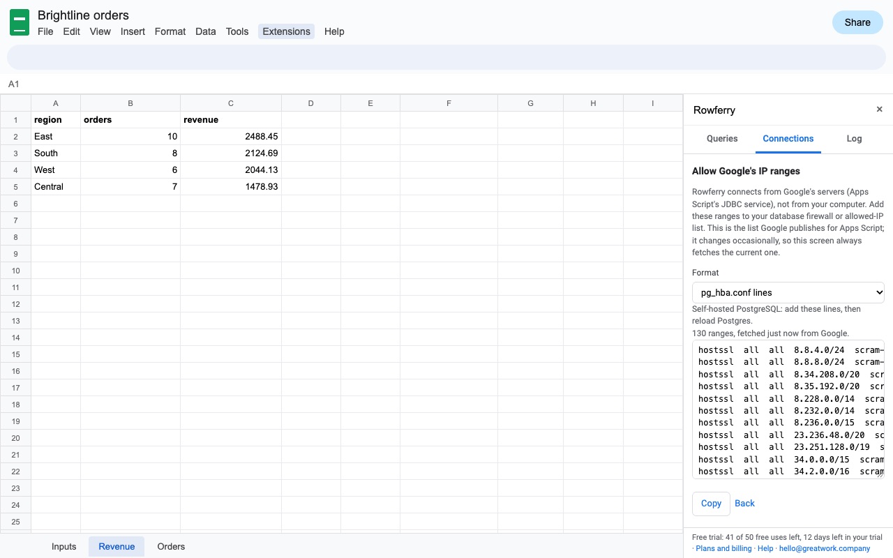Select the cell with revenue 1478.93
This screenshot has height=558, width=893.
[231, 187]
